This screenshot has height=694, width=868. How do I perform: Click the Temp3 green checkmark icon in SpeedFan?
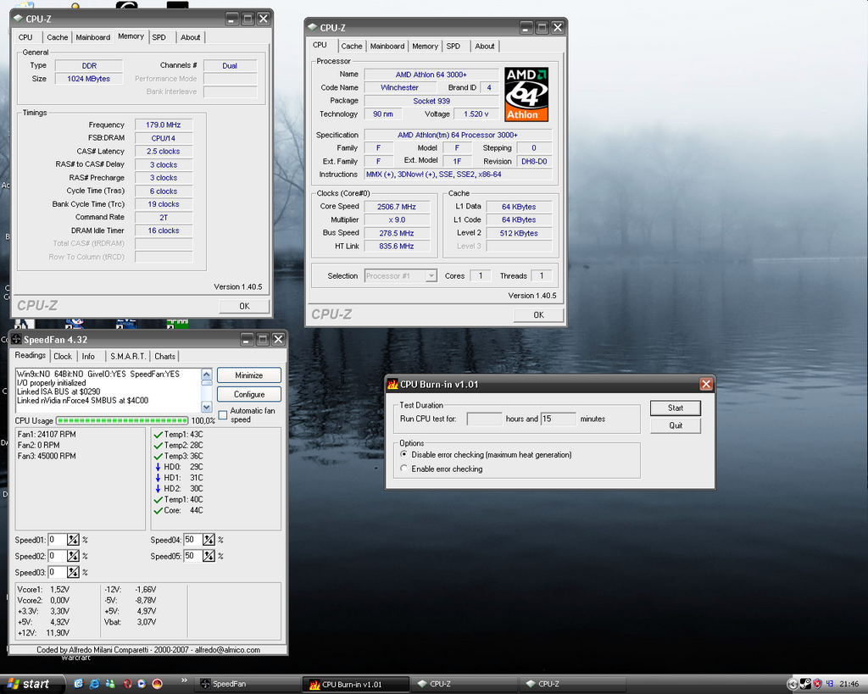[x=158, y=457]
